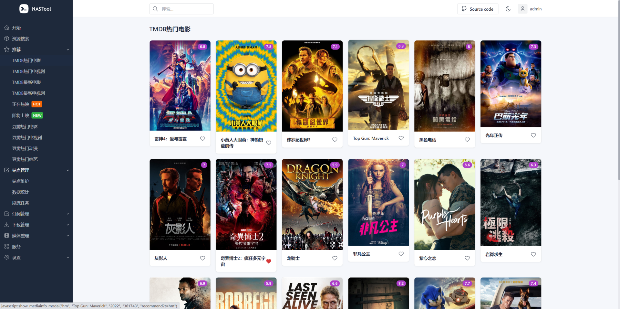
Task: Click the 8.3 rating badge on Top Gun
Action: point(401,46)
